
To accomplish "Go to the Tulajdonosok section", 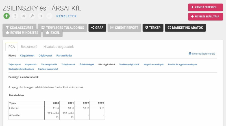I will tap(68, 64).
